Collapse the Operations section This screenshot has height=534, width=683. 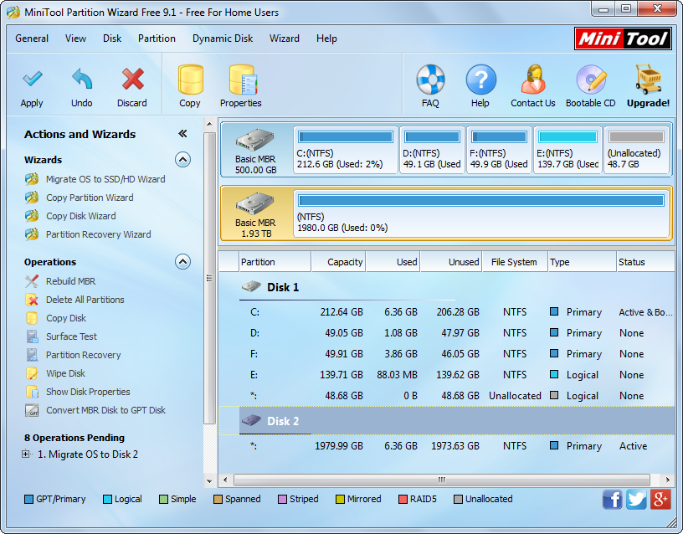click(183, 262)
